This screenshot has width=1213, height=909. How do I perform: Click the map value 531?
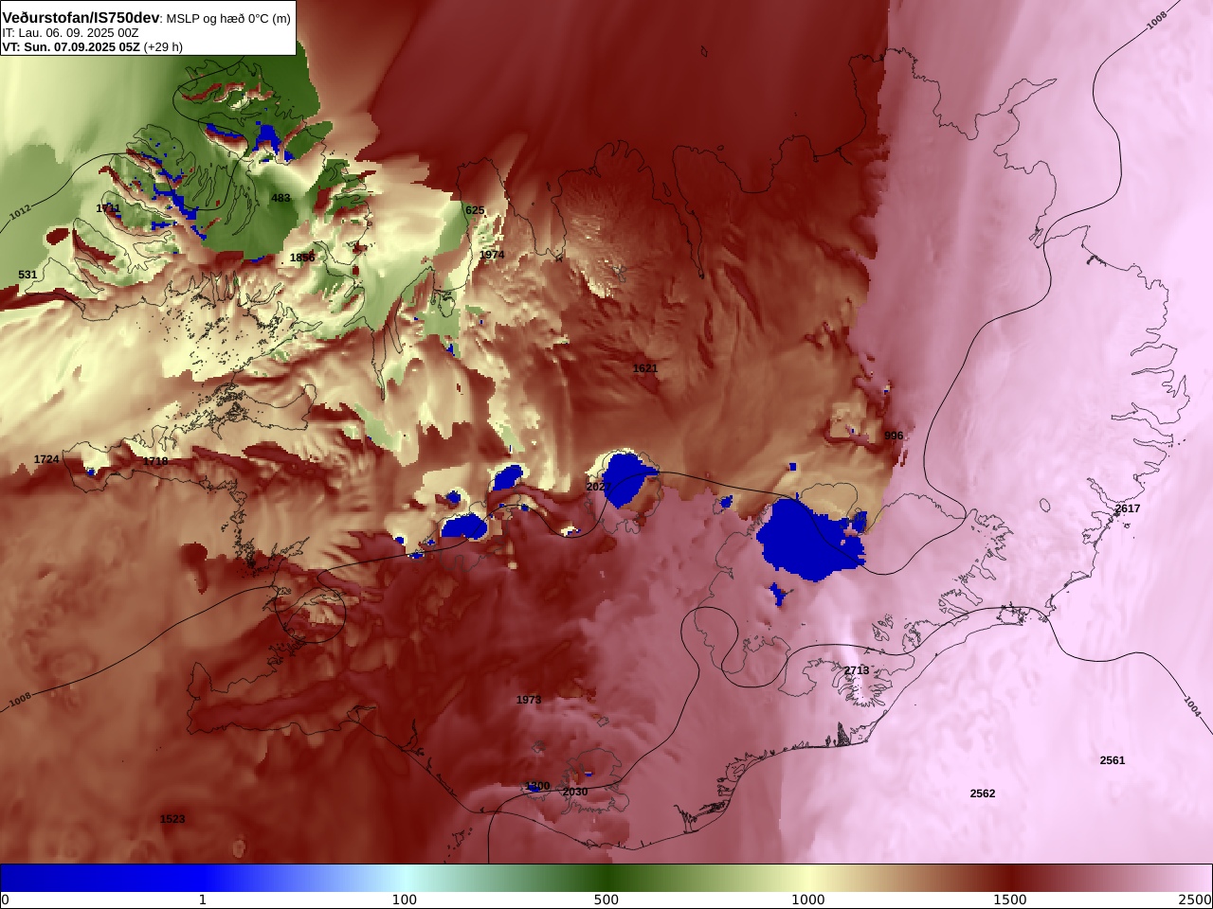point(27,275)
